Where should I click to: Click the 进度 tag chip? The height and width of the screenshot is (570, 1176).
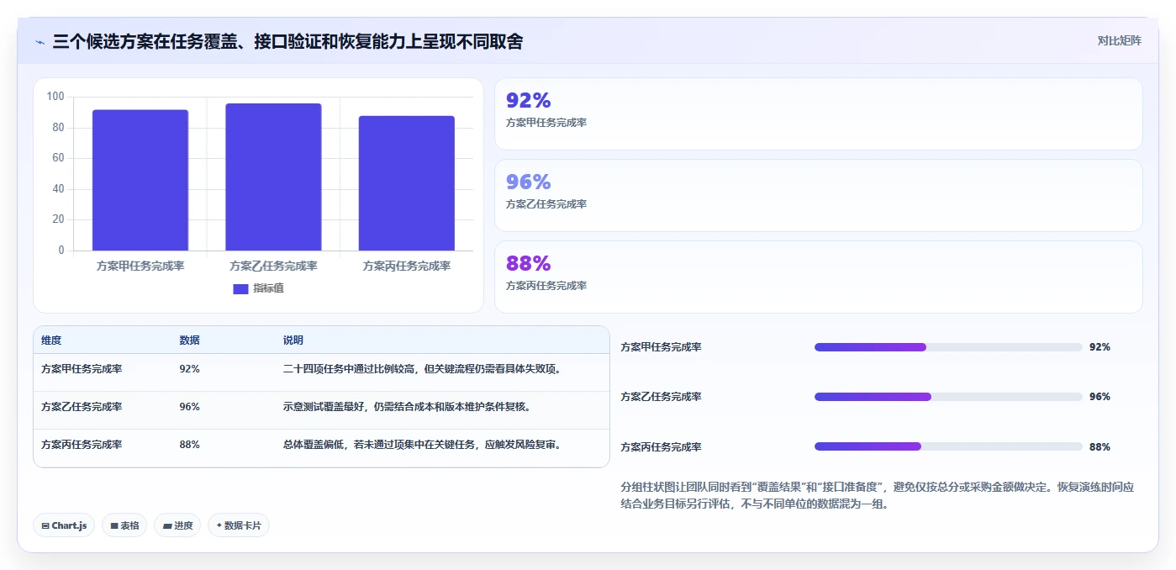pyautogui.click(x=177, y=525)
